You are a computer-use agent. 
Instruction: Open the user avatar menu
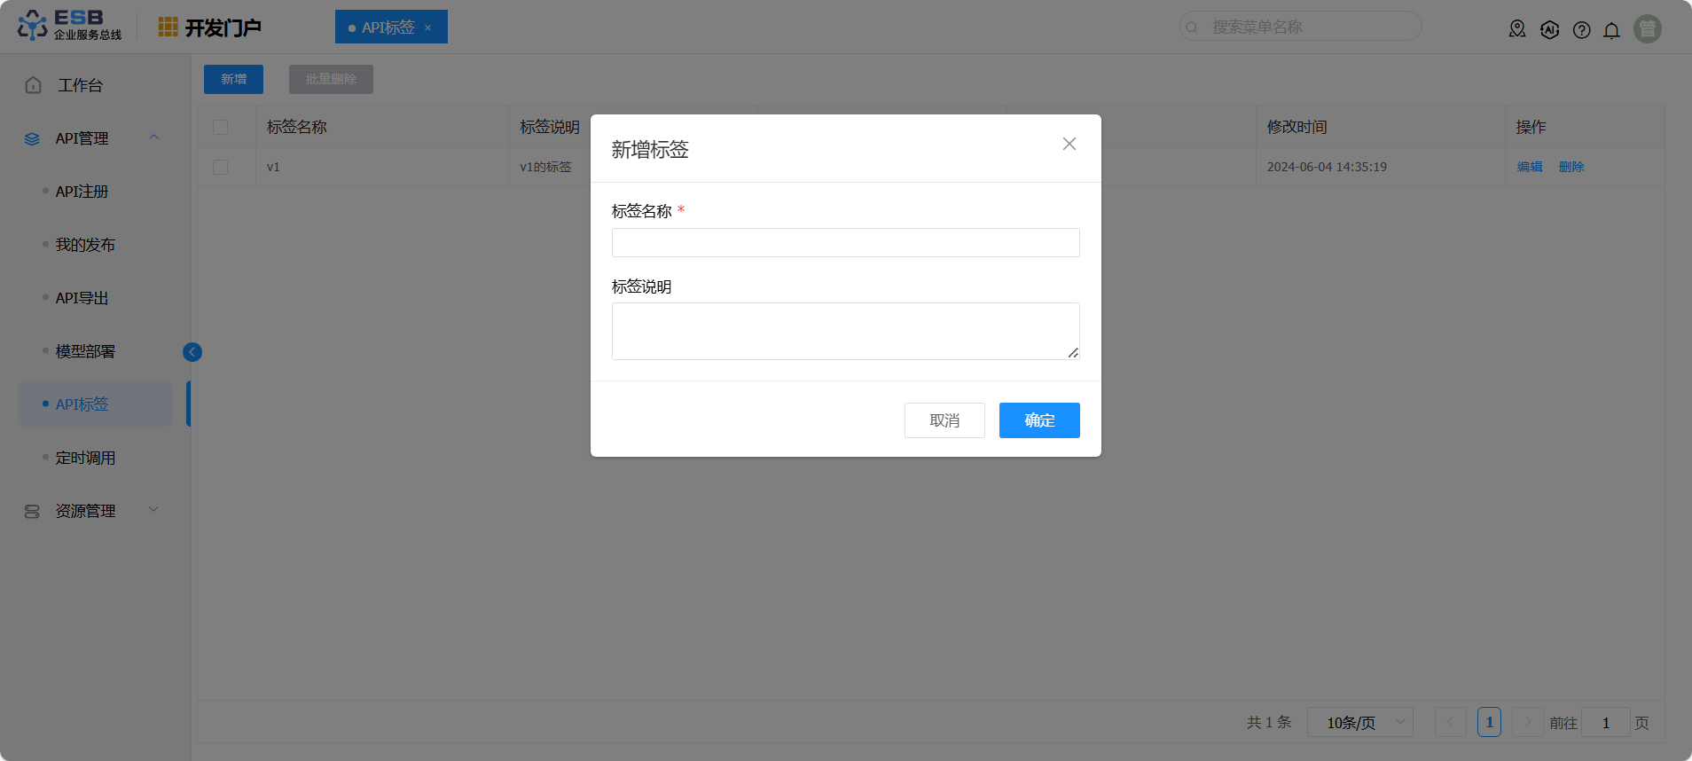pyautogui.click(x=1647, y=29)
